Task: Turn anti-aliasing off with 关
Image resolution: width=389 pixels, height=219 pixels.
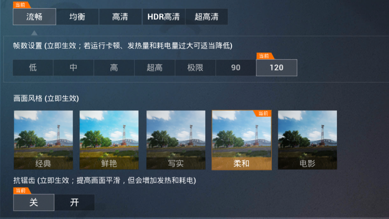Action: [x=34, y=202]
